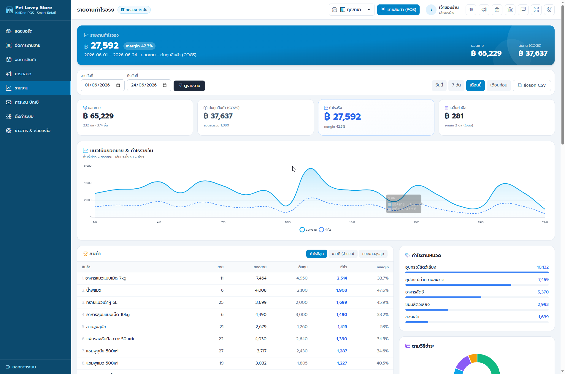Toggle dark mode with the moon icon
565x374 pixels.
(549, 9)
